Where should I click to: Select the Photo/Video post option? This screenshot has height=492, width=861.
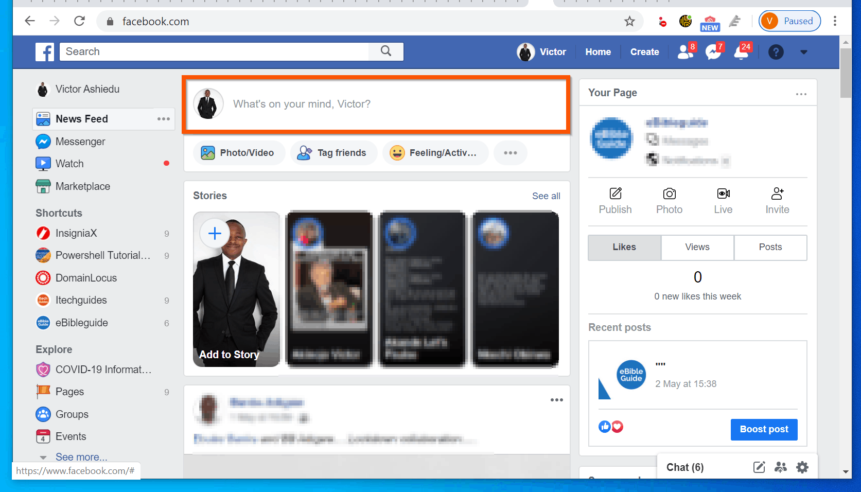coord(239,152)
